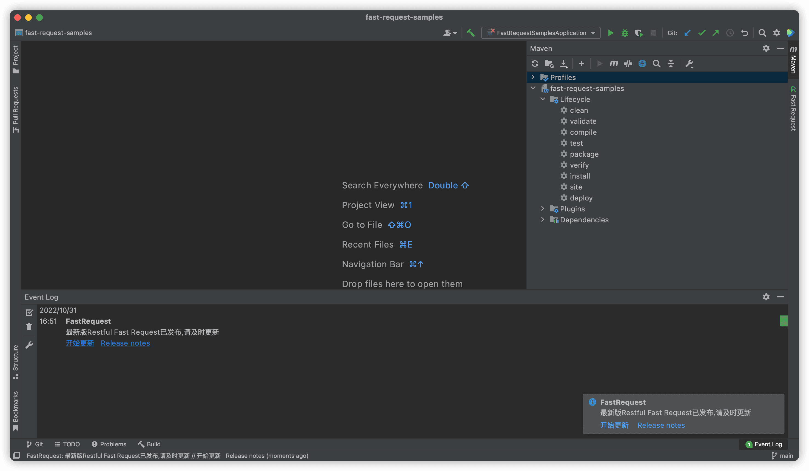Click Git commit checkmark icon
This screenshot has height=471, width=809.
point(702,33)
